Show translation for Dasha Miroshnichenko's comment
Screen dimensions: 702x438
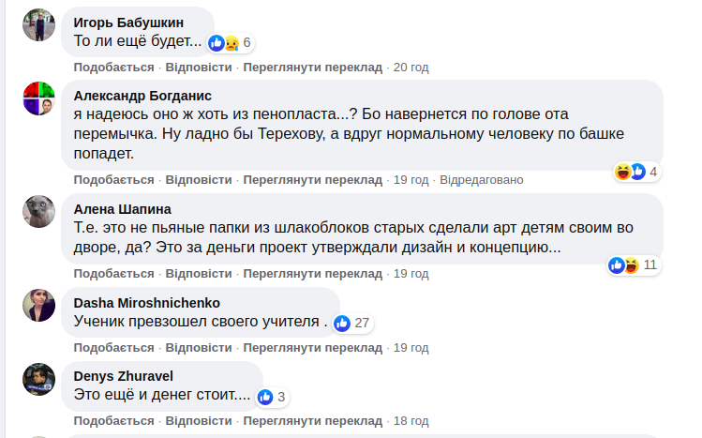pyautogui.click(x=312, y=348)
